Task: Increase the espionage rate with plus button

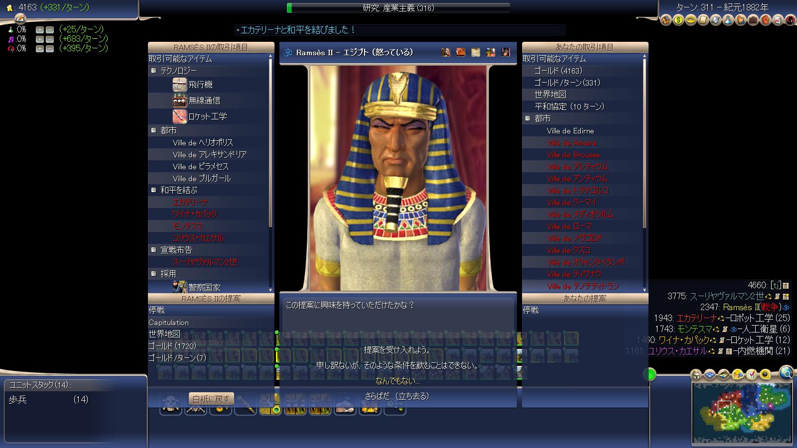Action: [40, 49]
